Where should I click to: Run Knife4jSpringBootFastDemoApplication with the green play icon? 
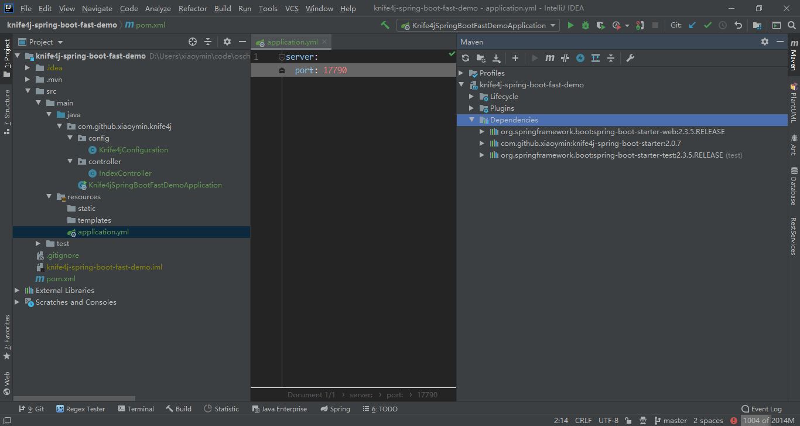570,25
